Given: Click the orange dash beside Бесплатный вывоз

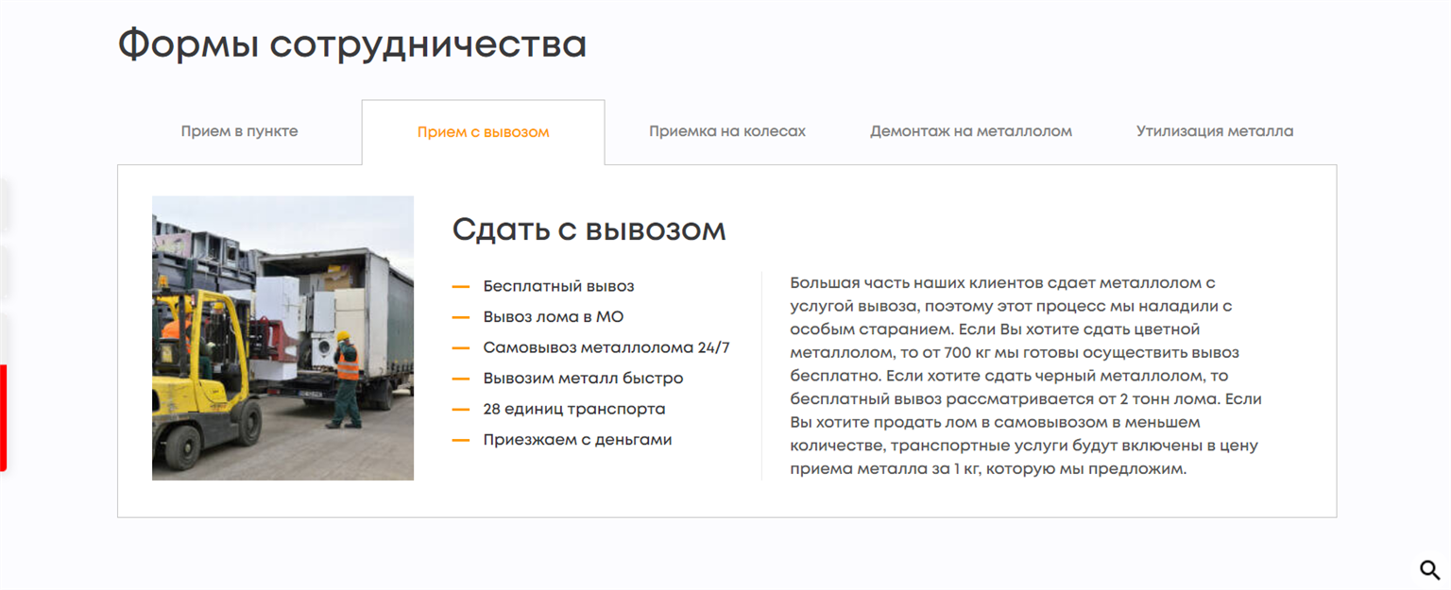Looking at the screenshot, I should (x=461, y=286).
